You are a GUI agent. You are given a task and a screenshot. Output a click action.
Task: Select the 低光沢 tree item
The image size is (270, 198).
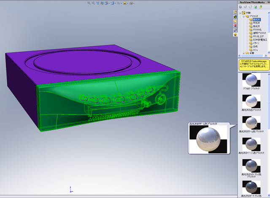[x=256, y=27]
